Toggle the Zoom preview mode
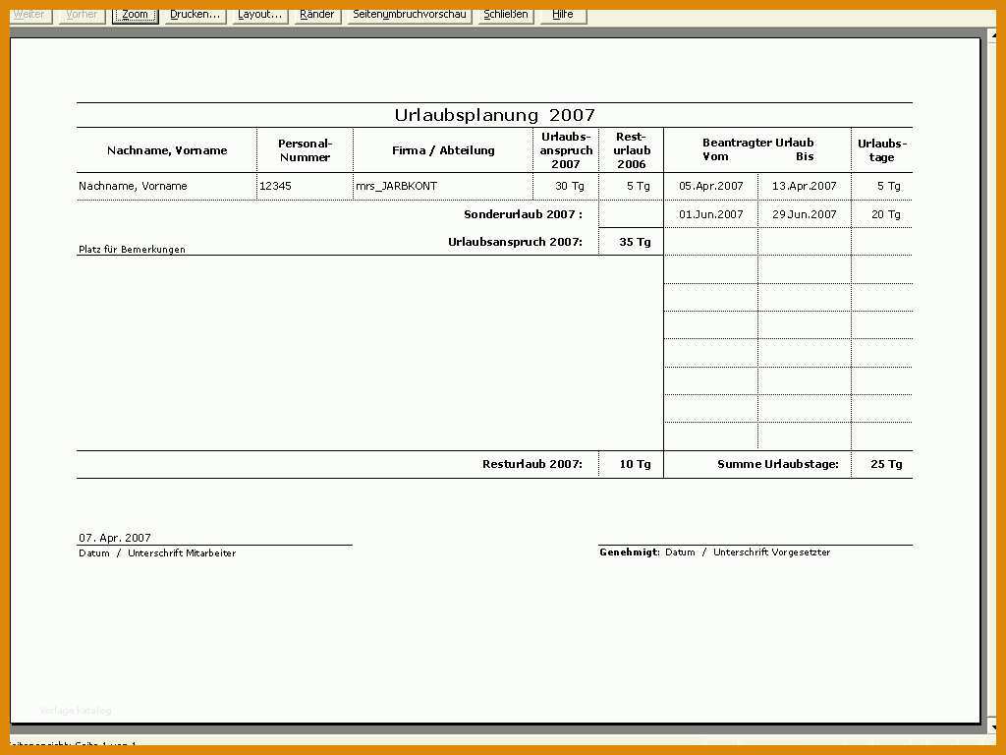 (134, 14)
